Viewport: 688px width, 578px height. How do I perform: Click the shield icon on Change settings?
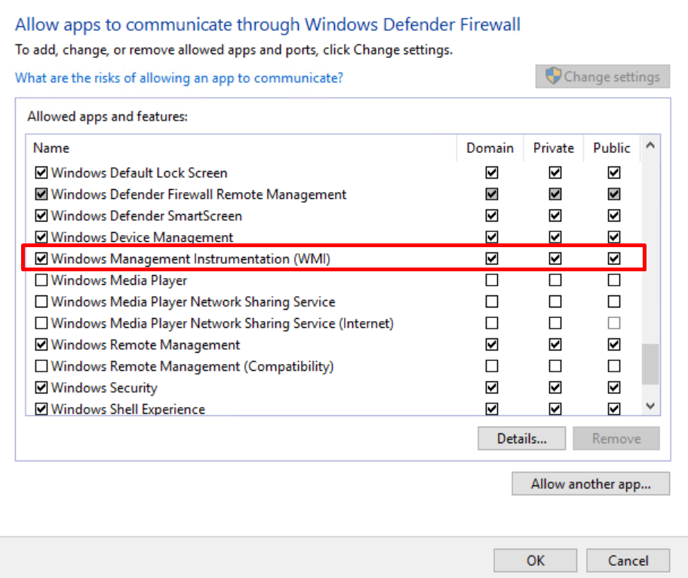(x=553, y=76)
